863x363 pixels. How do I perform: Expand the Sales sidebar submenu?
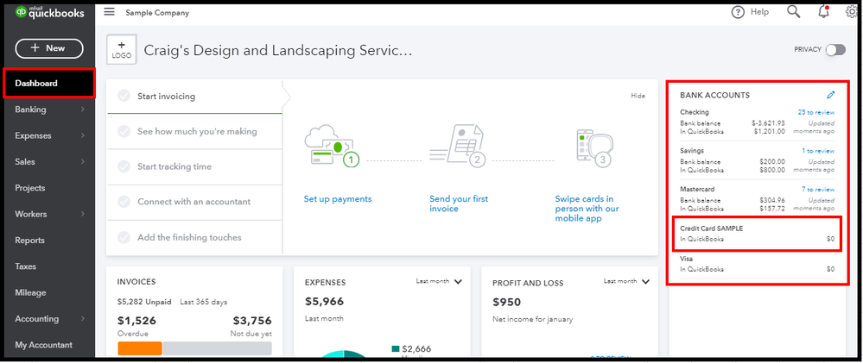(x=83, y=161)
